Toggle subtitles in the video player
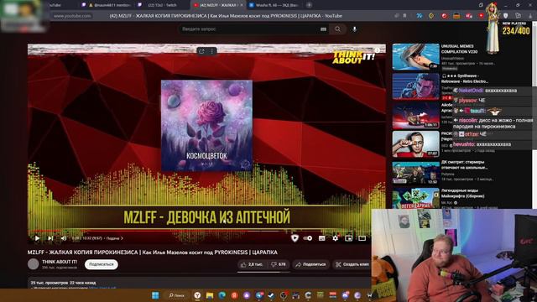The image size is (537, 302). pyautogui.click(x=321, y=238)
